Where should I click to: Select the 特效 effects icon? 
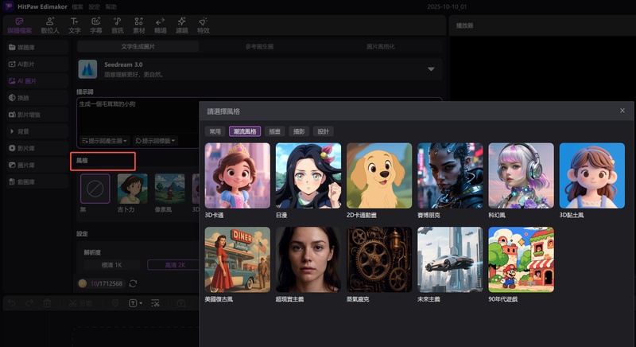(x=204, y=25)
